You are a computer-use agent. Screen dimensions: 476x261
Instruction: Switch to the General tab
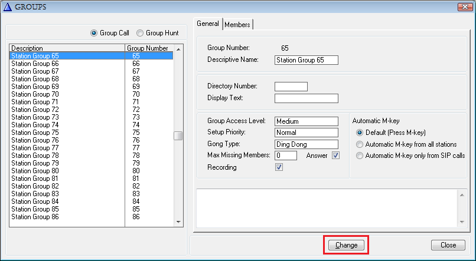click(x=208, y=24)
